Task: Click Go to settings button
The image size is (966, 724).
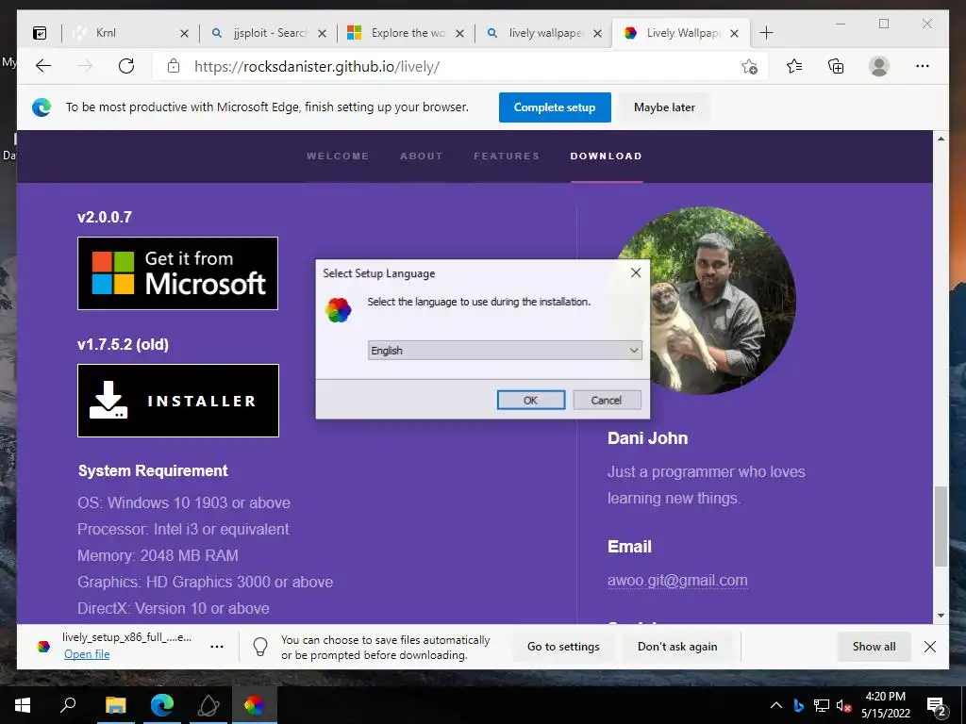Action: [x=563, y=647]
